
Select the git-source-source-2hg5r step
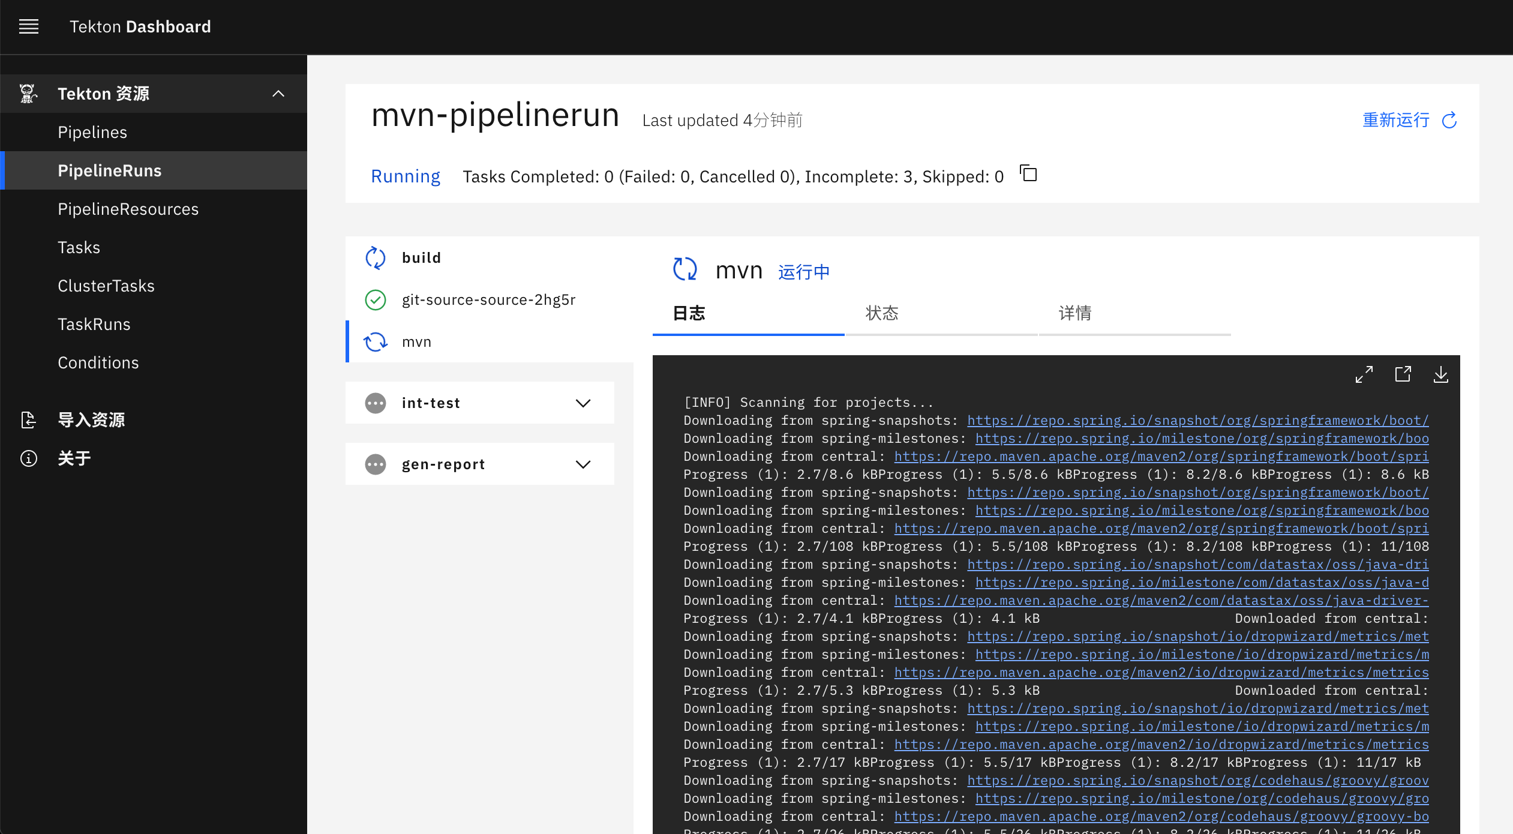(489, 299)
